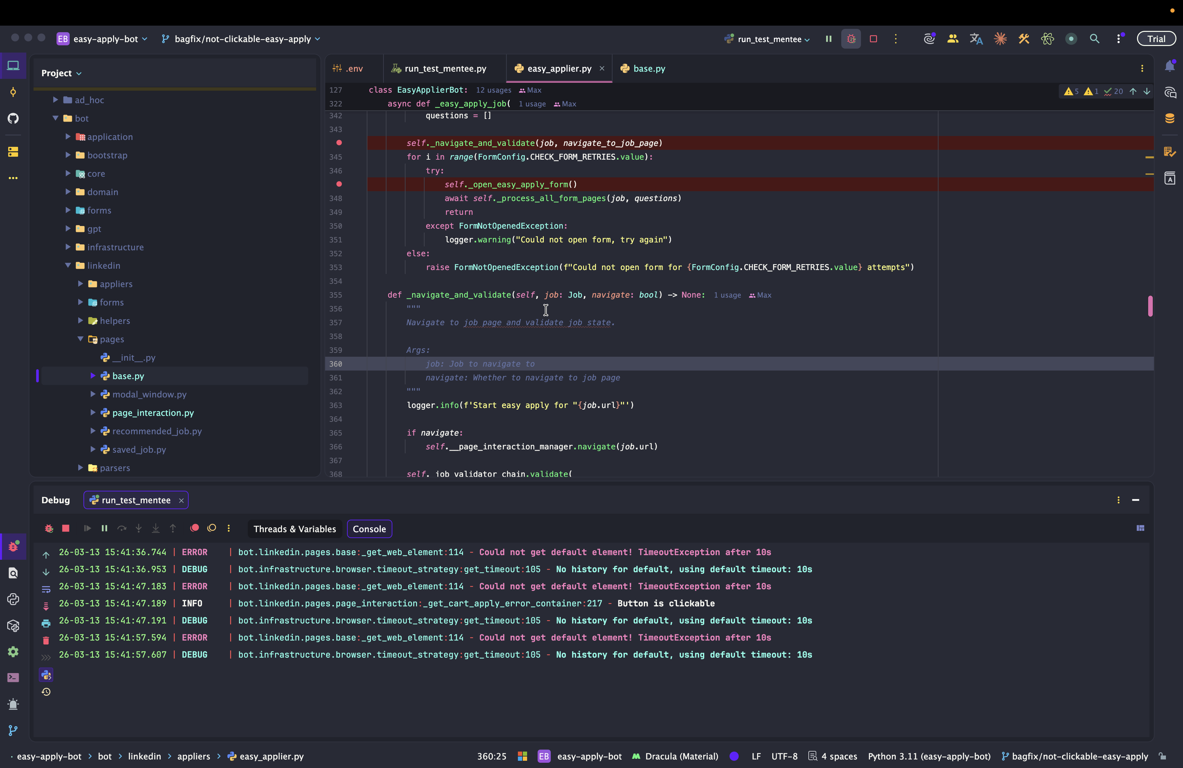1183x768 pixels.
Task: Click the Search Everywhere magnifier icon
Action: tap(1095, 39)
